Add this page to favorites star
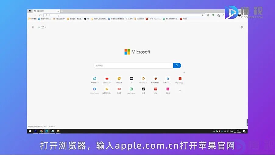 203,15
